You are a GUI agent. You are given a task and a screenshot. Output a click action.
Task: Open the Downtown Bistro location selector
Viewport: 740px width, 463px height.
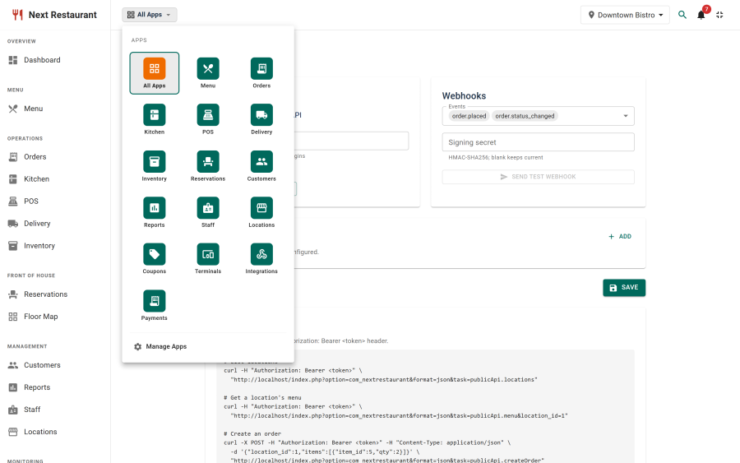(626, 15)
